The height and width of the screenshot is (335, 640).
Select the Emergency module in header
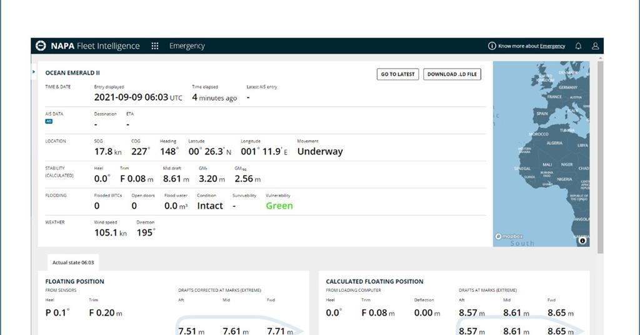coord(187,46)
